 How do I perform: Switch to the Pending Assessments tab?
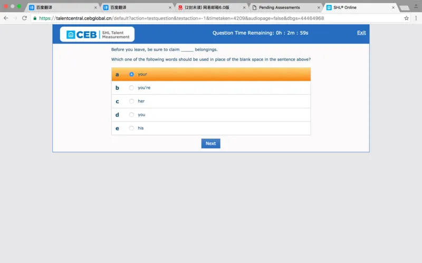click(x=282, y=7)
